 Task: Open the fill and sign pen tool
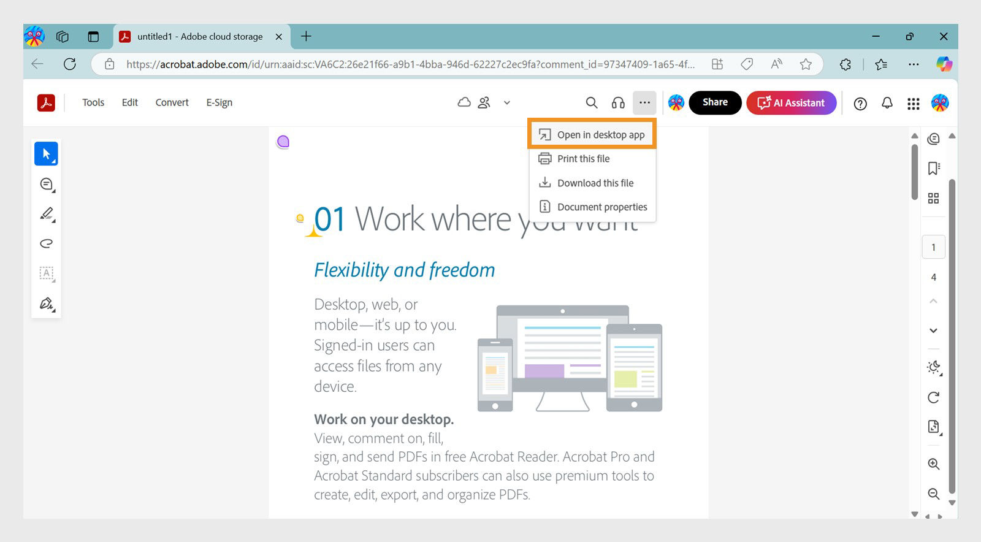47,303
